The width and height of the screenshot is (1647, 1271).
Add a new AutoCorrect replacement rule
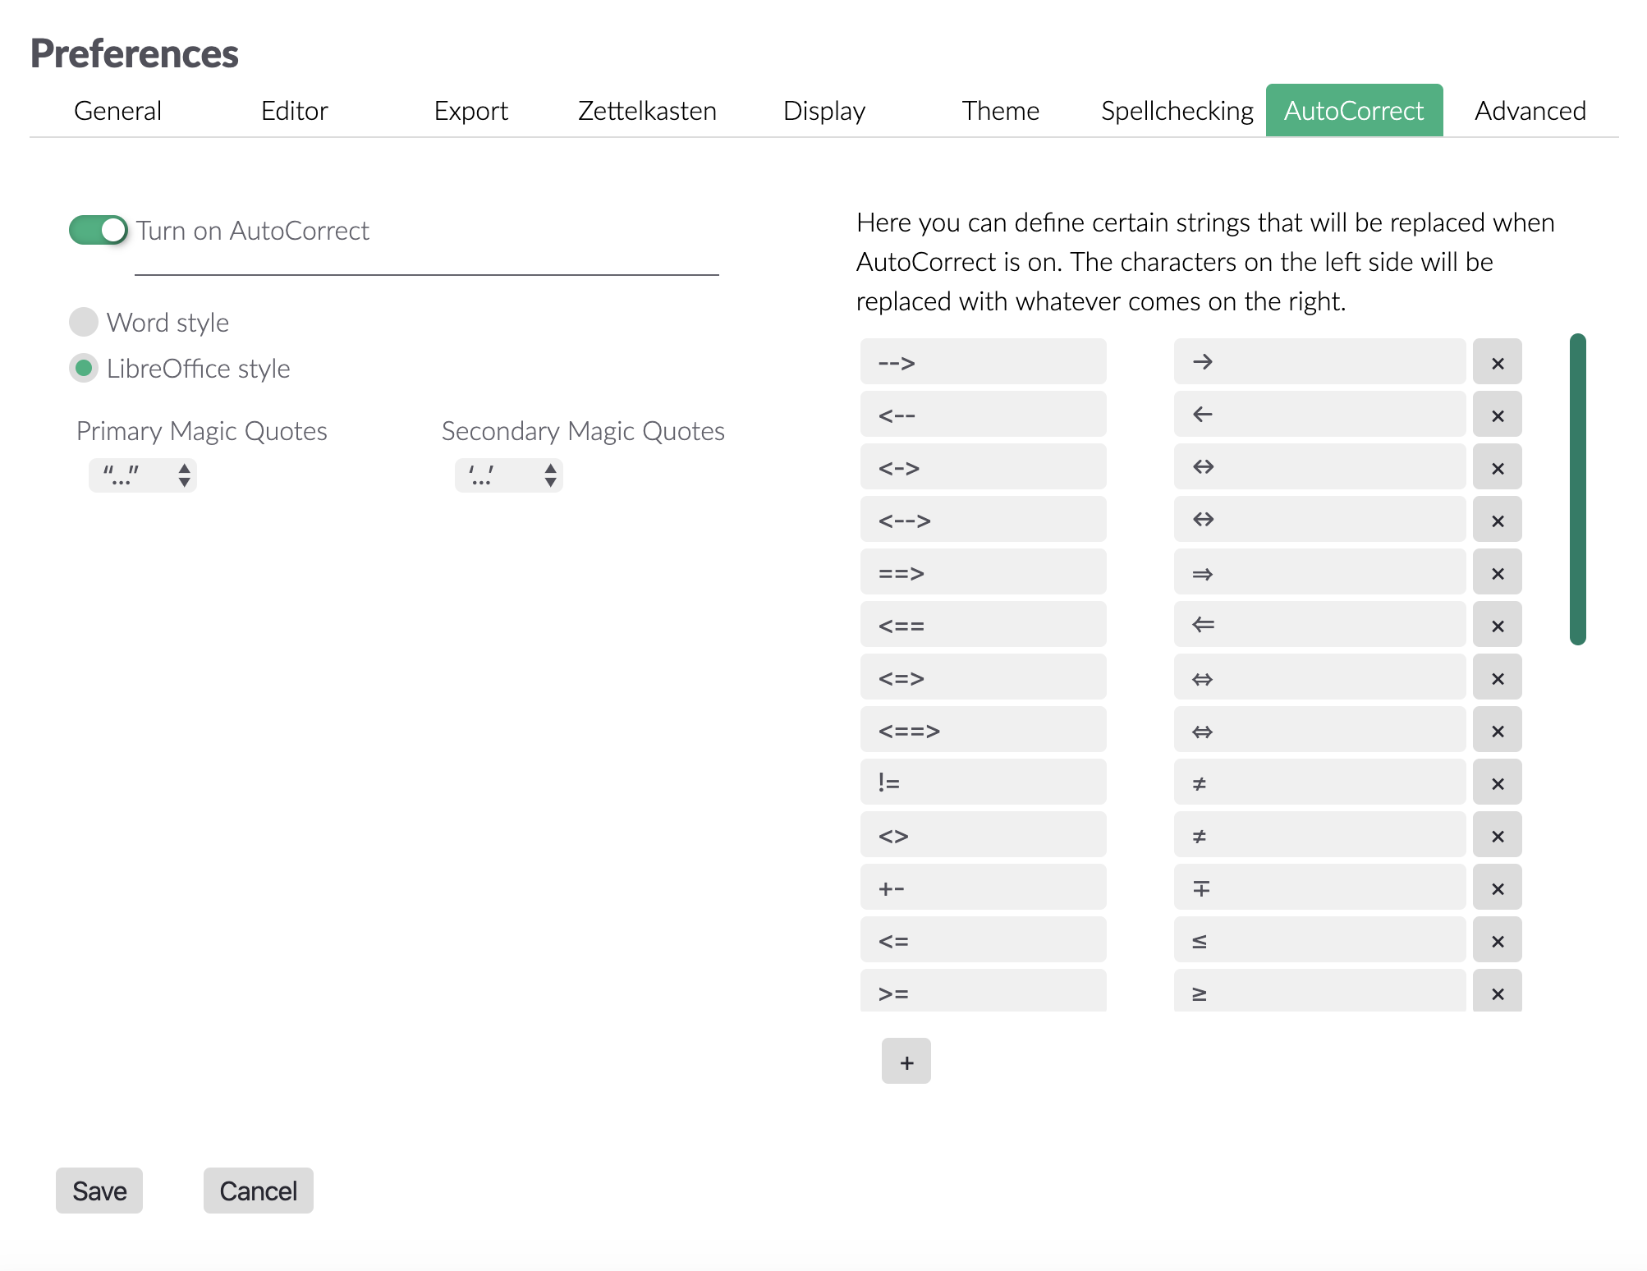point(906,1061)
